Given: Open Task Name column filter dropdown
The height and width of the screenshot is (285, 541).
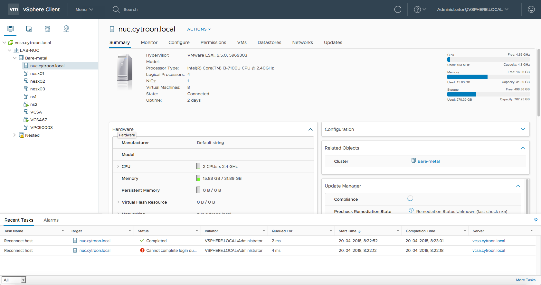Looking at the screenshot, I should [63, 231].
